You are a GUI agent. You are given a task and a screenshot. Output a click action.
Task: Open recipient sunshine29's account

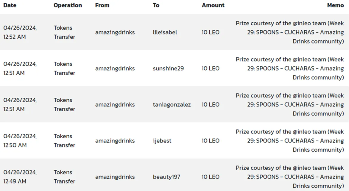point(168,68)
